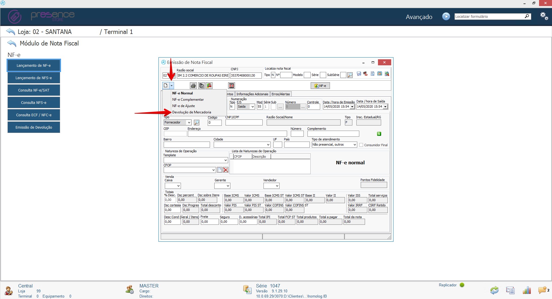Open Consulta NFS-e
The height and width of the screenshot is (299, 552).
click(34, 103)
